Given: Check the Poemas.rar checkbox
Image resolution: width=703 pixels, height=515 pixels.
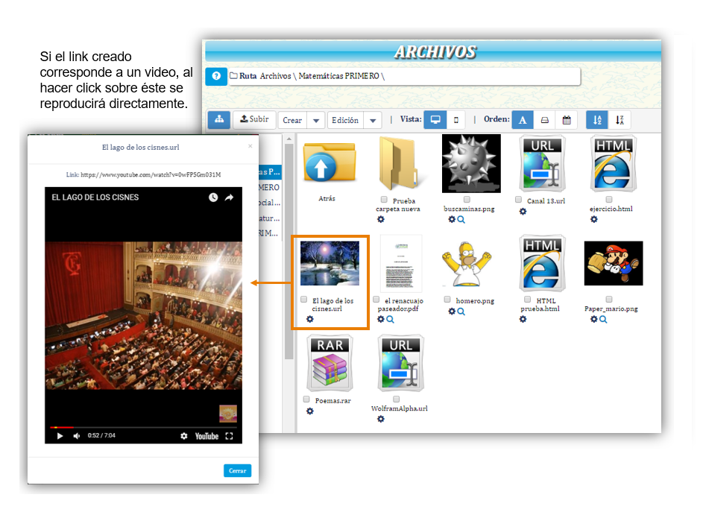Looking at the screenshot, I should tap(306, 399).
